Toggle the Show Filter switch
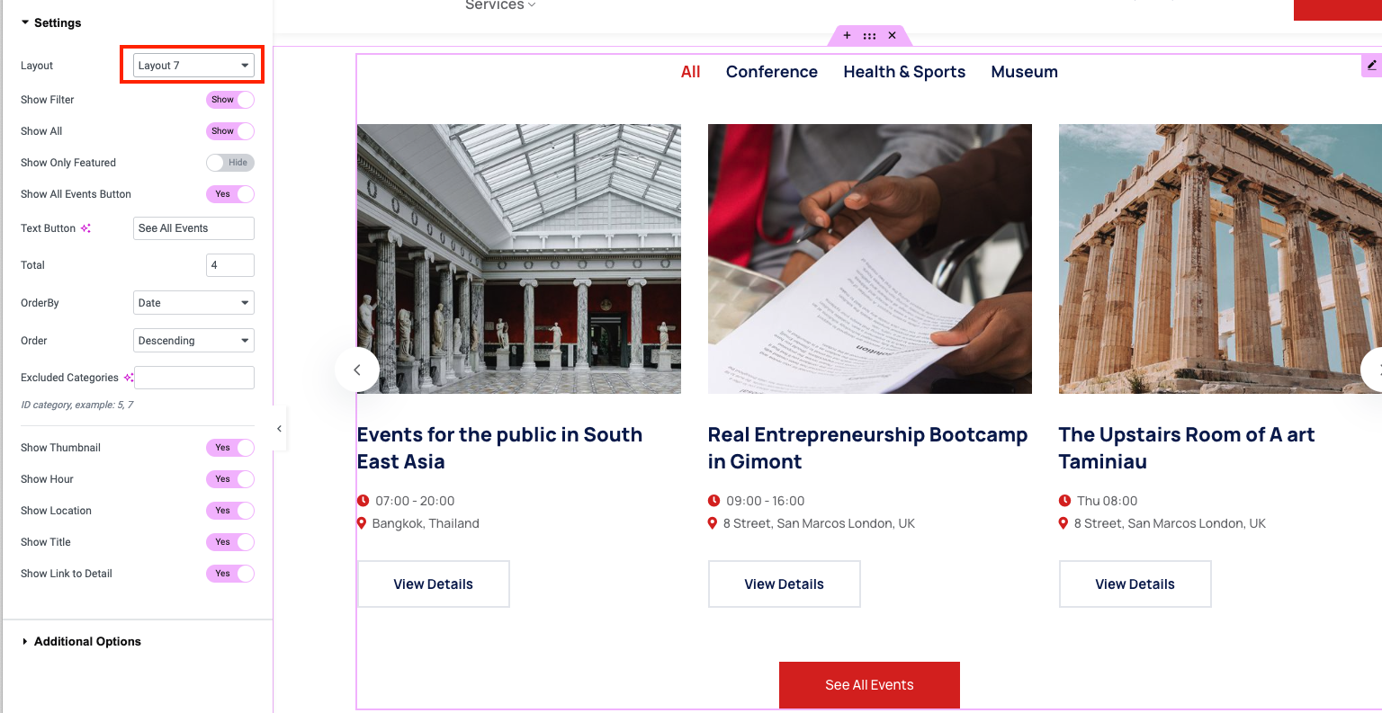This screenshot has width=1382, height=713. tap(230, 100)
